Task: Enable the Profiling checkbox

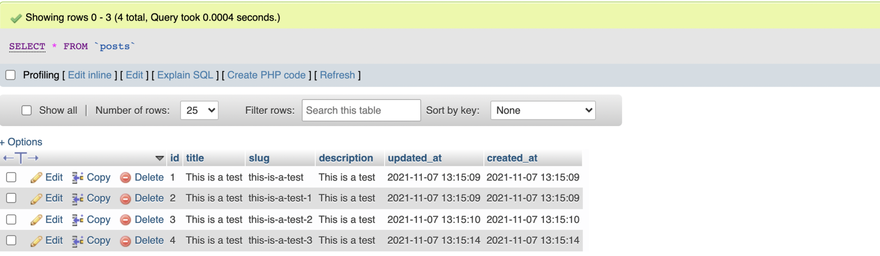Action: pyautogui.click(x=11, y=75)
